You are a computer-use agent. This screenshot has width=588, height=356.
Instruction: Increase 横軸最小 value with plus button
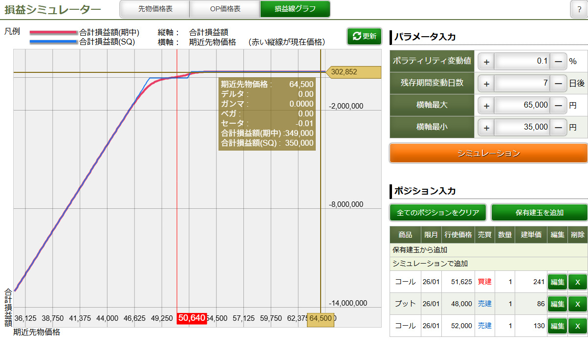[x=486, y=127]
